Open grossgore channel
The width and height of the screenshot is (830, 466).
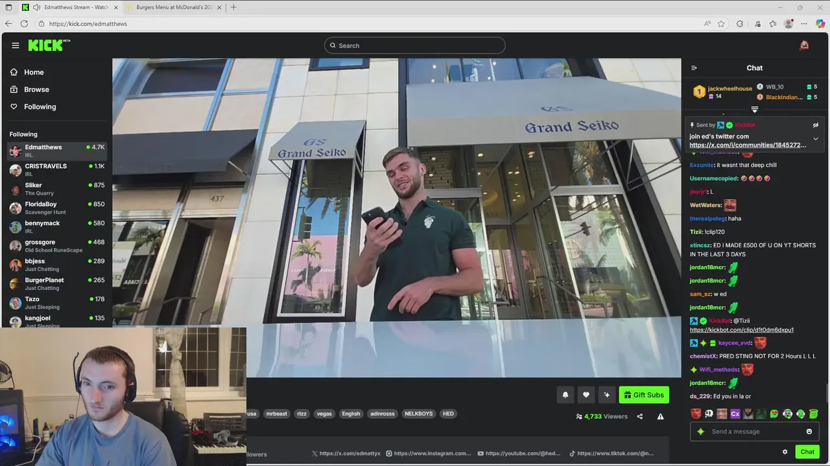56,246
